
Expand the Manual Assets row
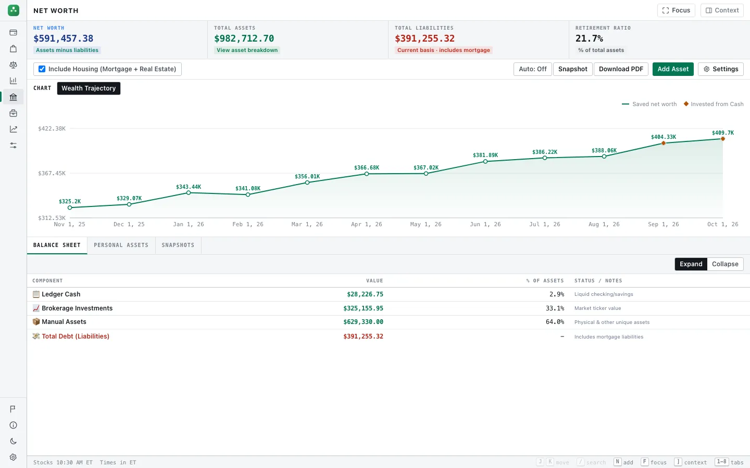[389, 322]
